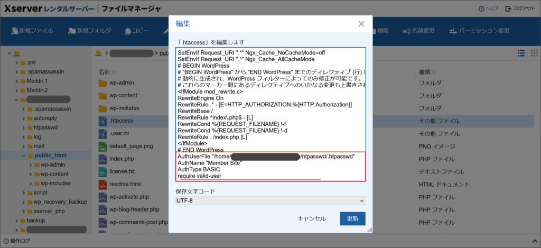Expand the operation log chevron at bottom right
This screenshot has height=248, width=541.
pyautogui.click(x=534, y=241)
